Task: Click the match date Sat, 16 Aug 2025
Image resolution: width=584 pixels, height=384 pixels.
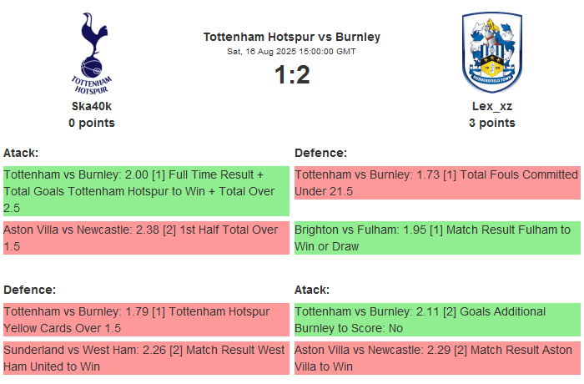Action: [x=291, y=52]
